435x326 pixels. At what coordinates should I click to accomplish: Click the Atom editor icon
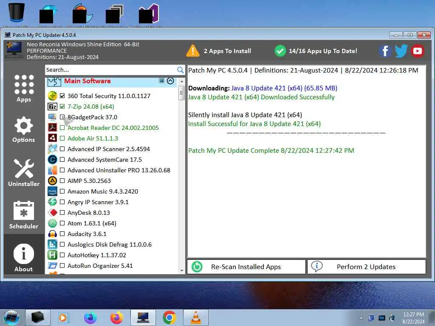[x=52, y=223]
